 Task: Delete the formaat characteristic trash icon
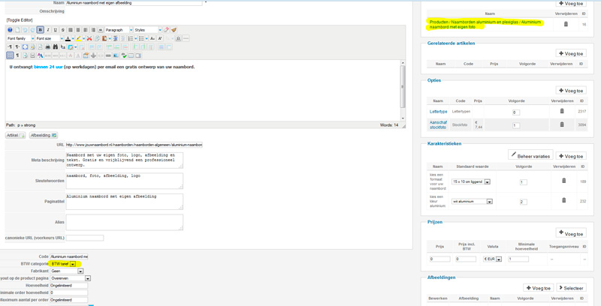564,181
